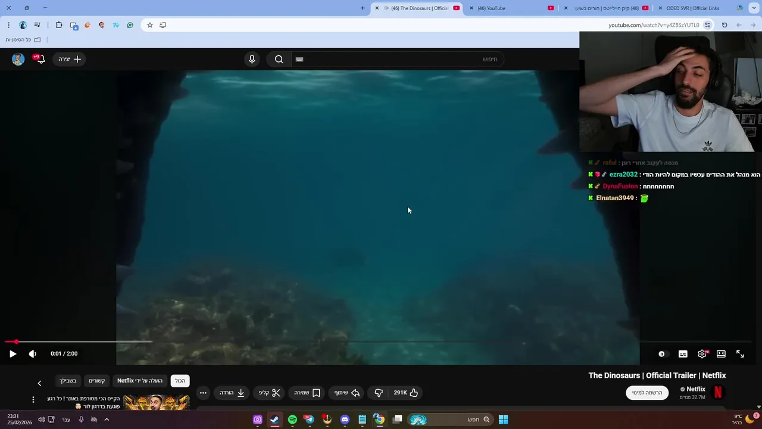Open the Chrome three-dot menu
Screen dimensions: 762x429
pos(8,25)
